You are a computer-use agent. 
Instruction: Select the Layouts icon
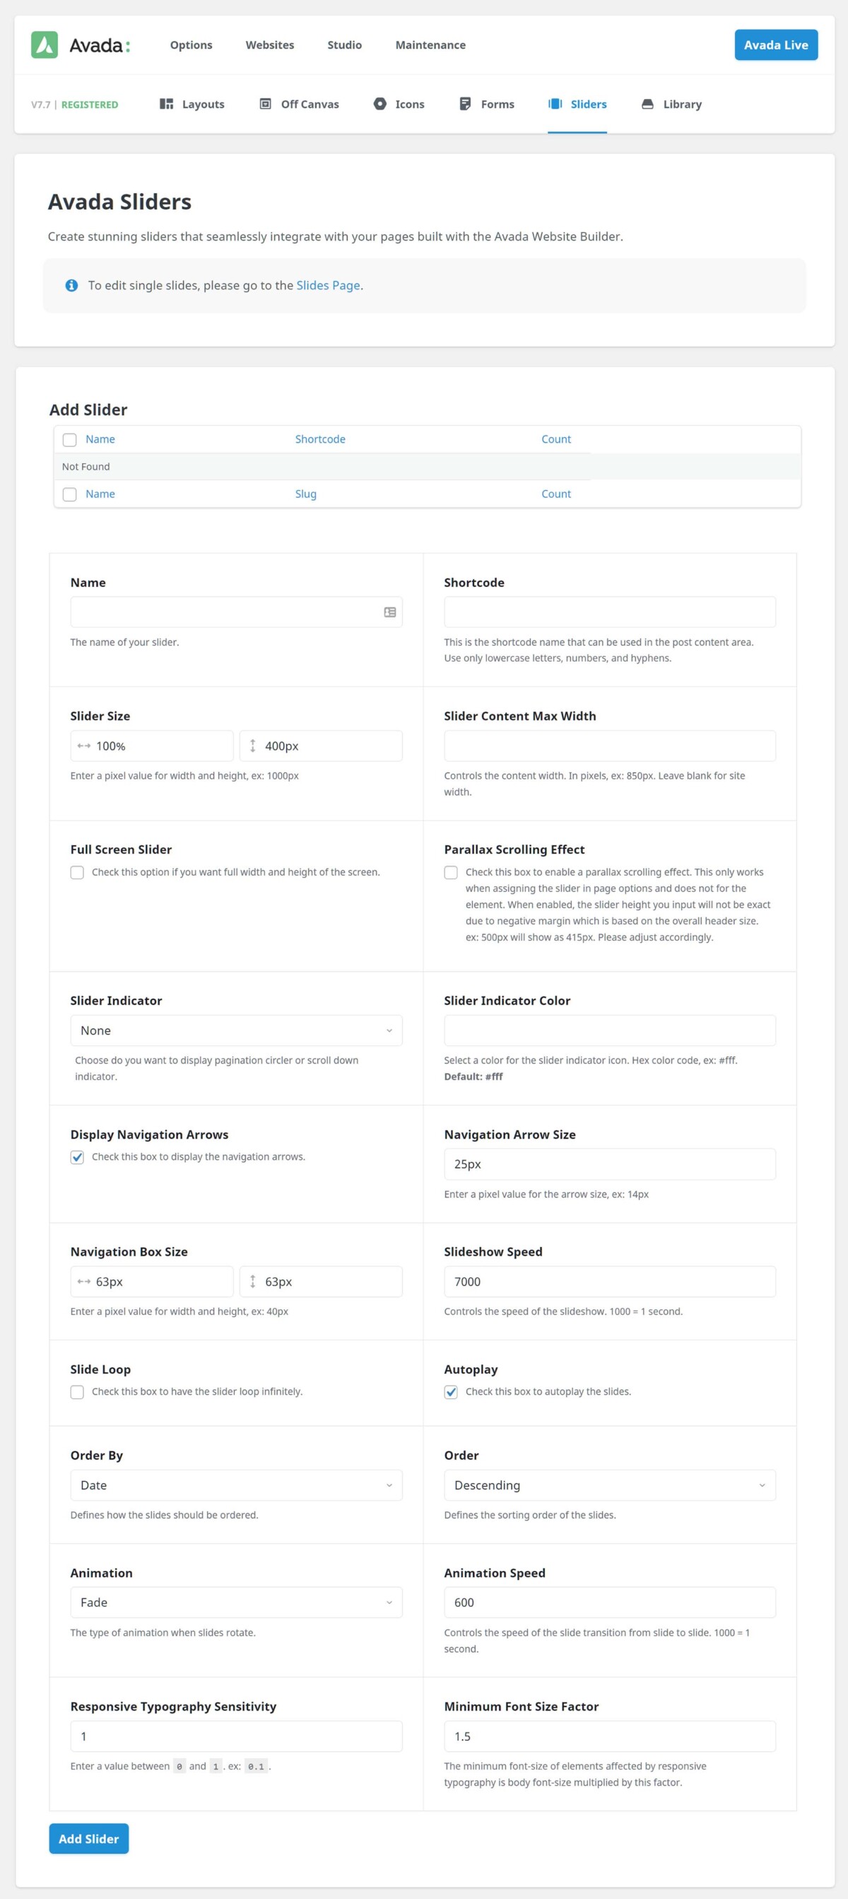(165, 104)
